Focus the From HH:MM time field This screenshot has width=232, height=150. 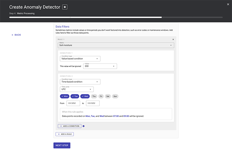point(73,103)
